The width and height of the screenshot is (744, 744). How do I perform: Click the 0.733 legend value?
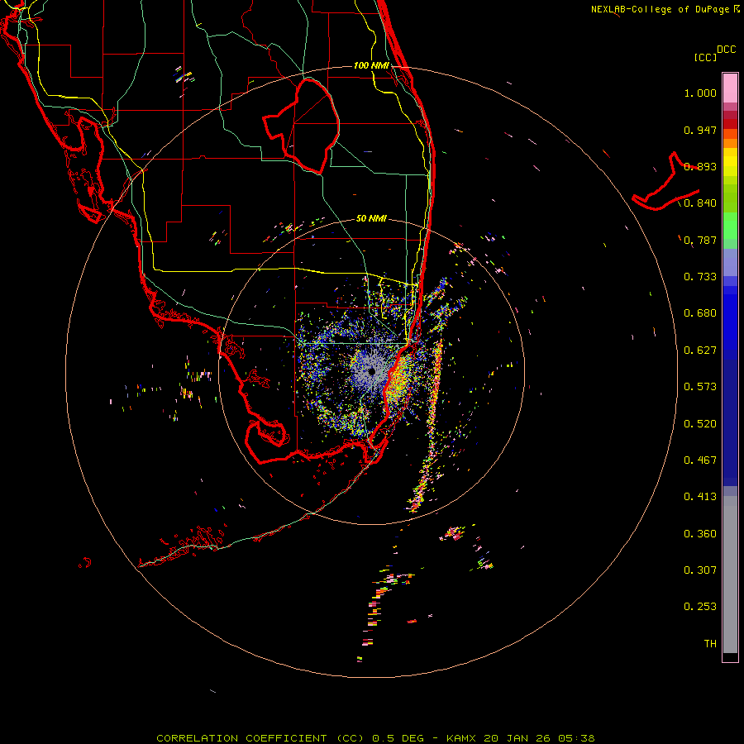(x=700, y=277)
